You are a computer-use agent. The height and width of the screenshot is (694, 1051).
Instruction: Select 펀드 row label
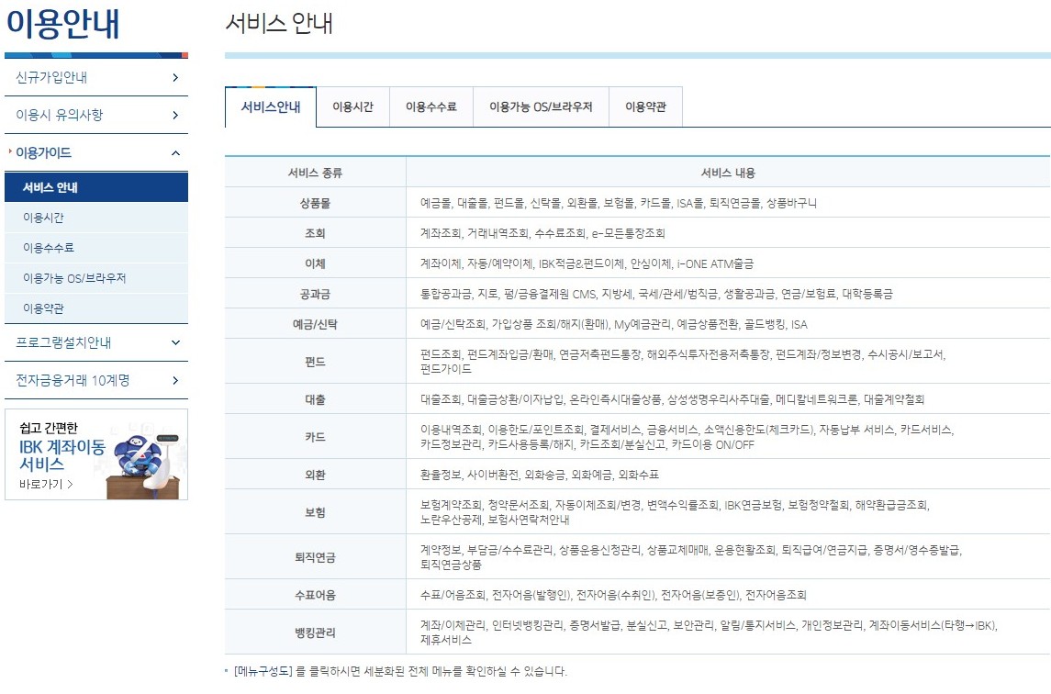(x=315, y=362)
